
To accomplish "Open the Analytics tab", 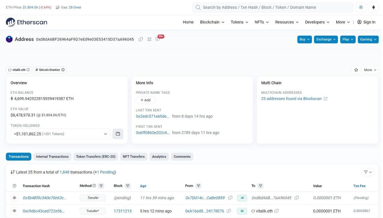I will [x=159, y=157].
